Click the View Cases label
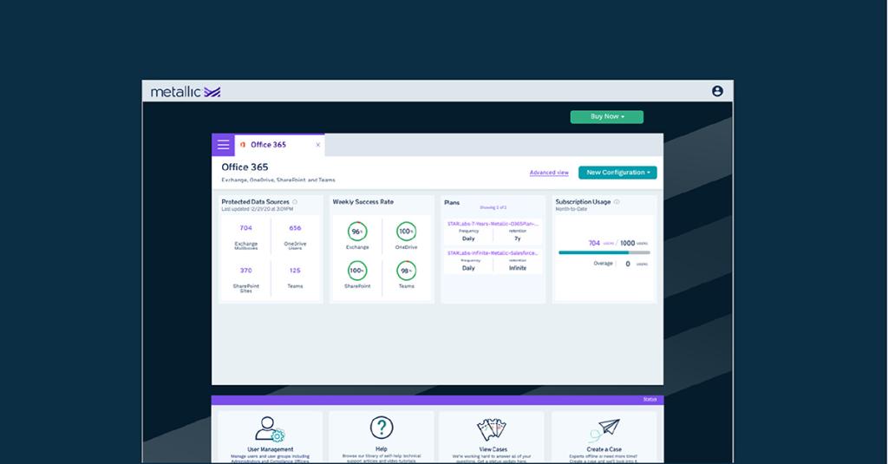Viewport: 888px width, 464px height. (x=493, y=449)
